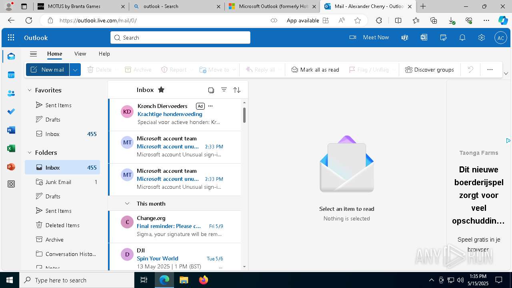
Task: Collapse the Favorites section
Action: click(29, 90)
